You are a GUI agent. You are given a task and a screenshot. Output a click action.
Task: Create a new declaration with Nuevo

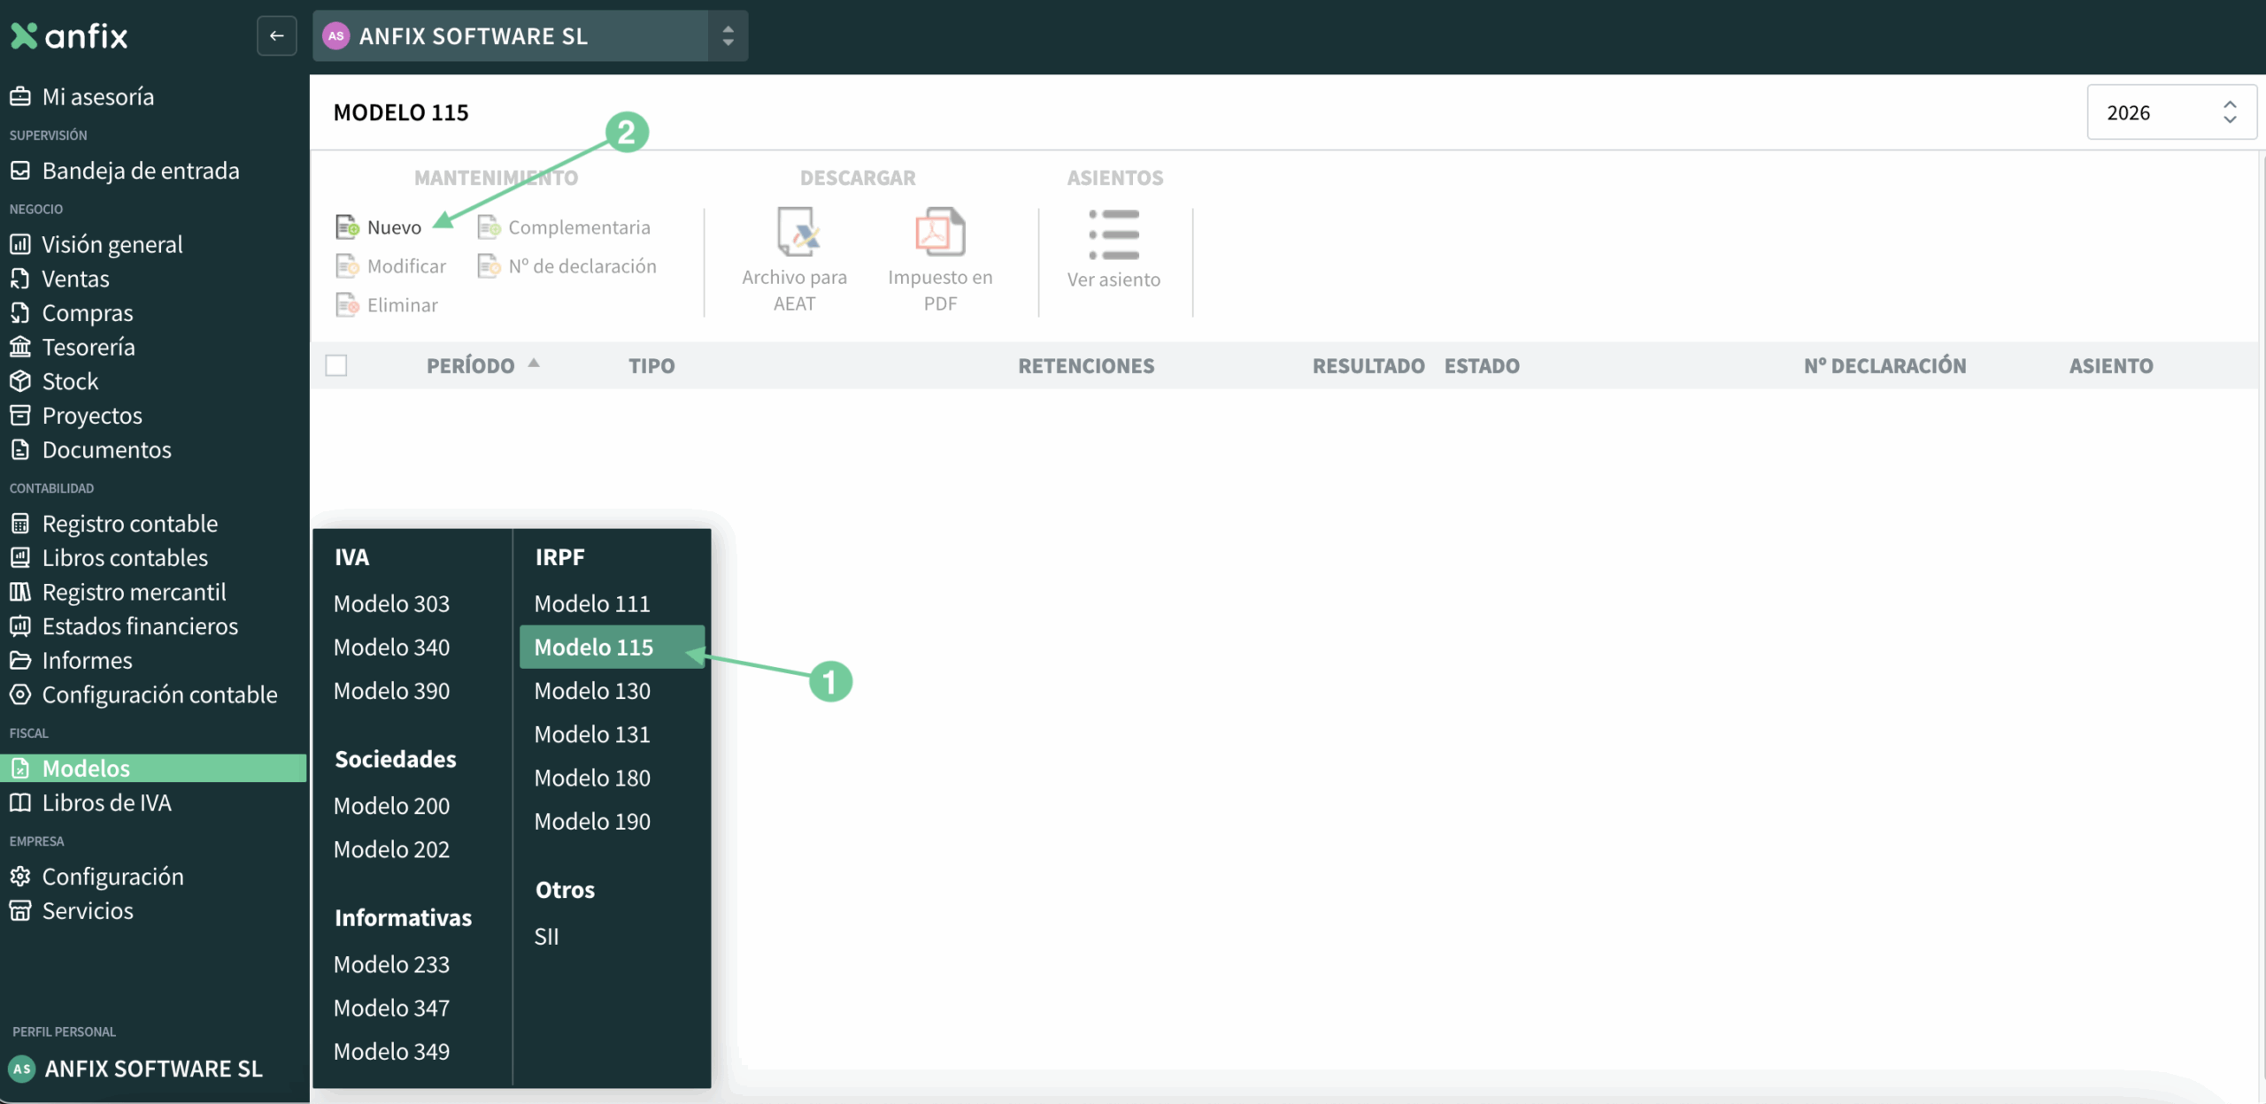(x=379, y=227)
